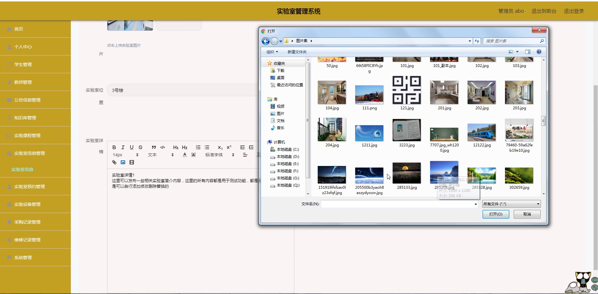Toggle bold in the rich text editor

point(114,147)
